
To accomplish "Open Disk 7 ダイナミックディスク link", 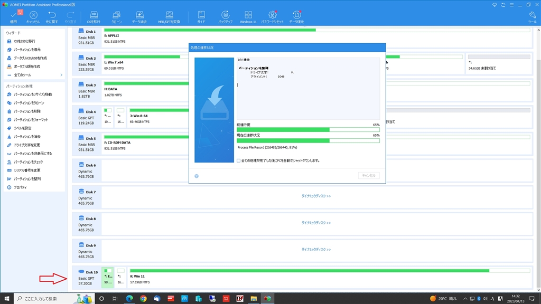I will click(x=316, y=196).
